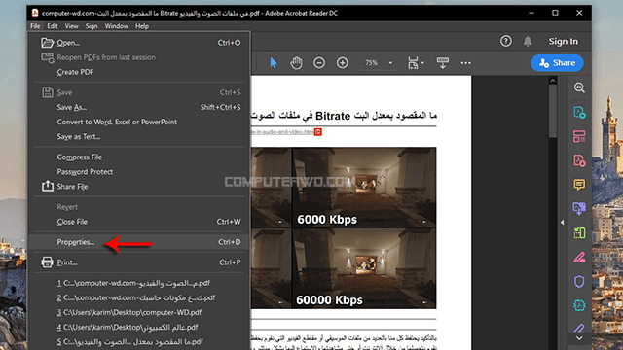The width and height of the screenshot is (623, 350).
Task: Open the Comment tool in sidebar
Action: coord(579,185)
